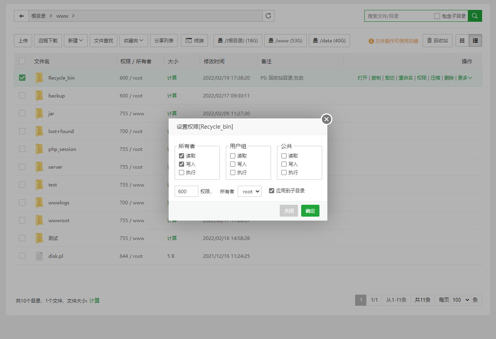Viewport: 496px width, 339px height.
Task: Click inside the file search input field
Action: point(397,16)
